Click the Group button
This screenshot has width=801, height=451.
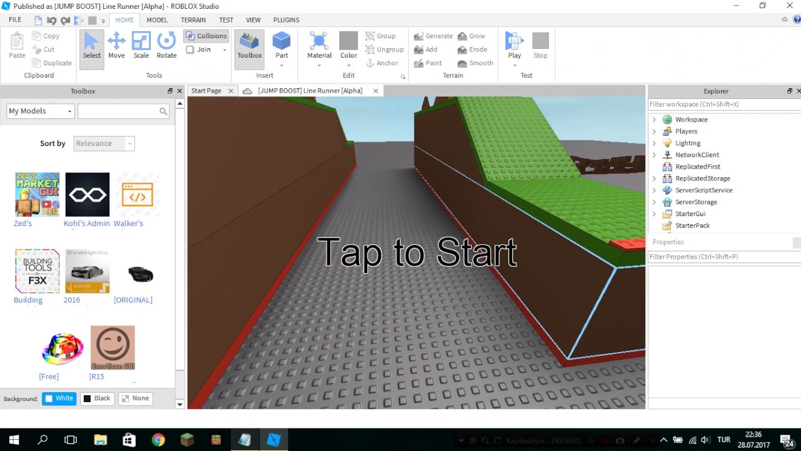380,36
